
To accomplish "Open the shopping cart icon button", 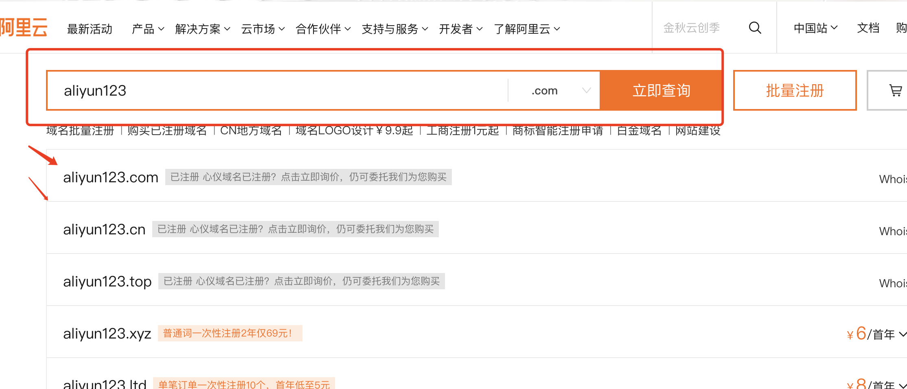I will click(x=895, y=90).
